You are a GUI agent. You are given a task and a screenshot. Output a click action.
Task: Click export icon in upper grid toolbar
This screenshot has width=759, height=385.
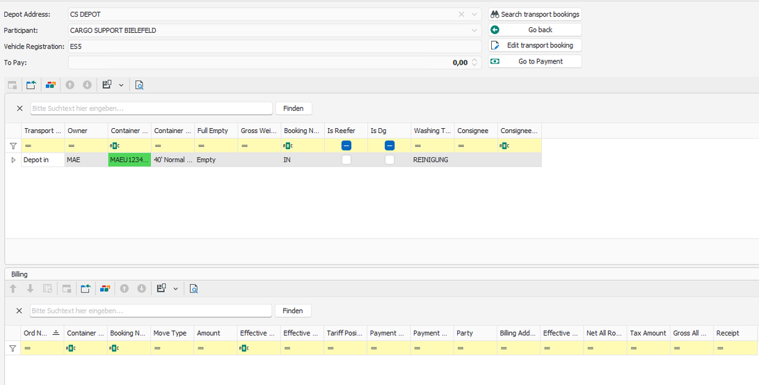[31, 85]
